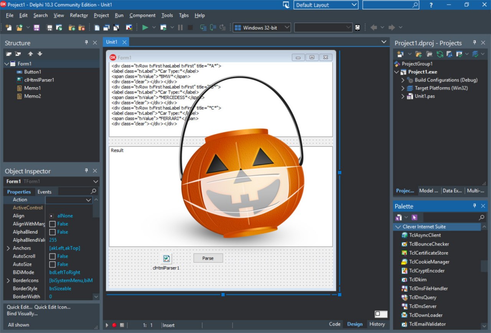Screen dimensions: 491x333
Task: Click the device refresh icon beside the empty combo
Action: coord(358,28)
